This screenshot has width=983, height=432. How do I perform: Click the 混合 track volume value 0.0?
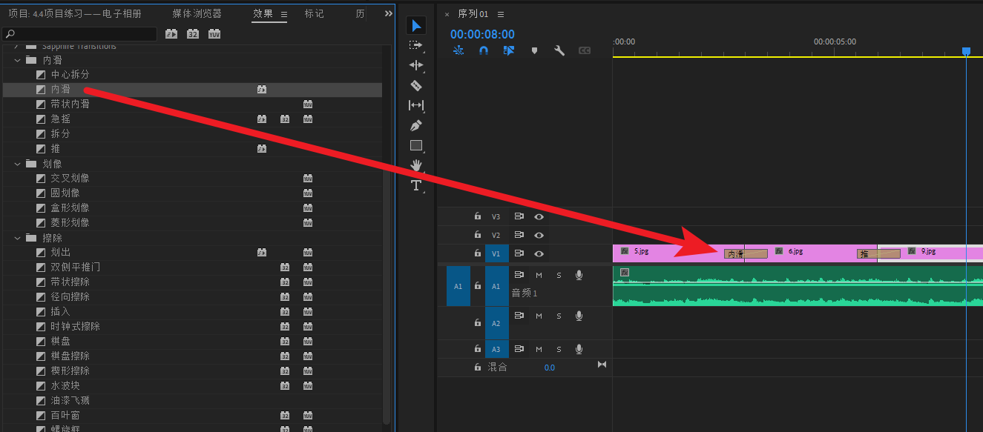click(549, 368)
